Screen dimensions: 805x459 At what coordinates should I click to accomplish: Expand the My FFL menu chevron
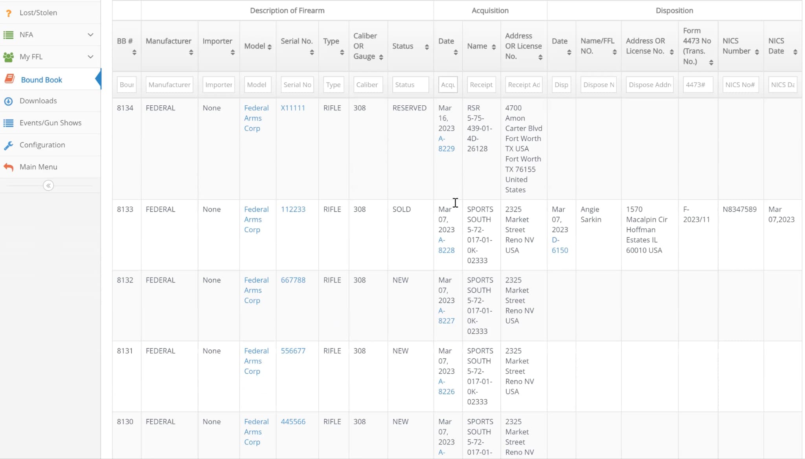click(x=90, y=57)
